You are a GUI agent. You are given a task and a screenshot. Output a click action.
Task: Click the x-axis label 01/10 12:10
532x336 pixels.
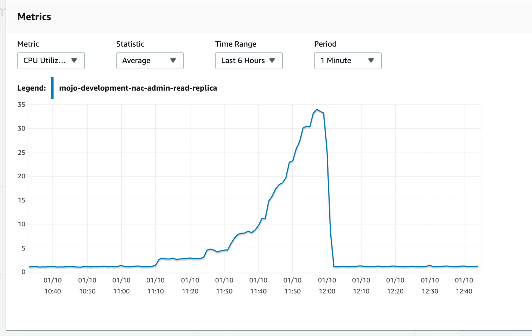(x=361, y=286)
